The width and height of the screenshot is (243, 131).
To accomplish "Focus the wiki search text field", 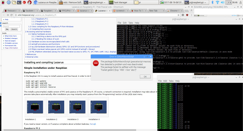I will pos(10,26).
